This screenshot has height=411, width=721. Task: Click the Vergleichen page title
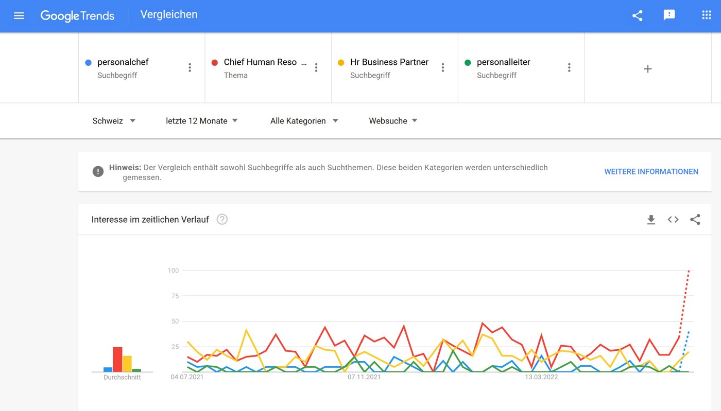(x=169, y=14)
